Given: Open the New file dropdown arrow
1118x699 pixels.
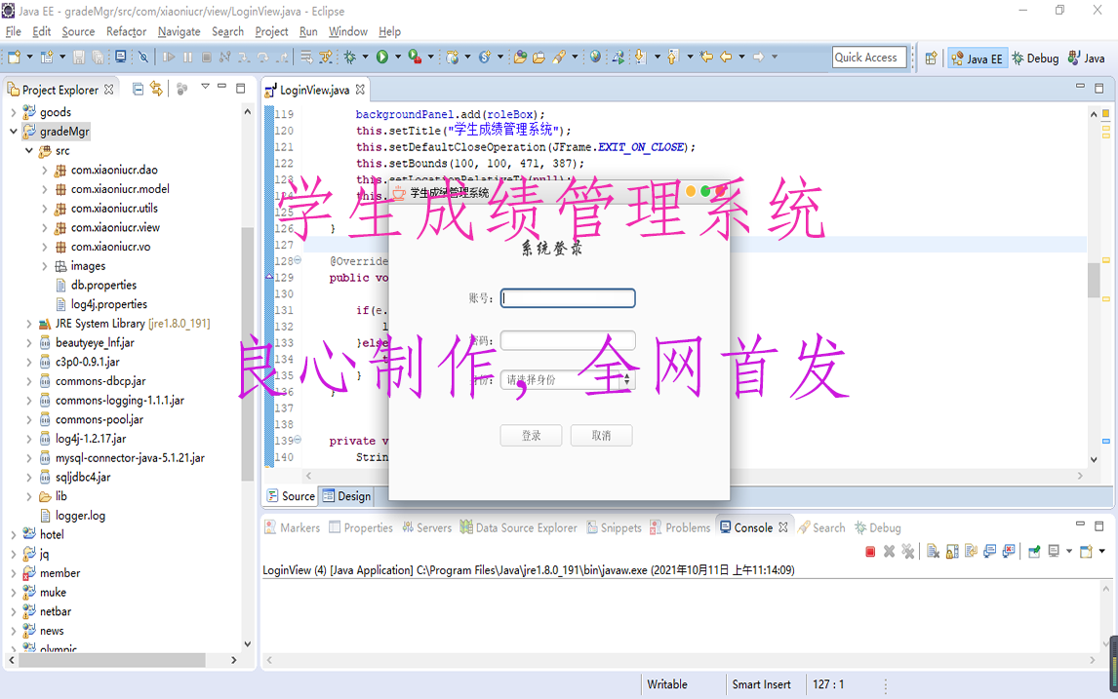Looking at the screenshot, I should 29,57.
